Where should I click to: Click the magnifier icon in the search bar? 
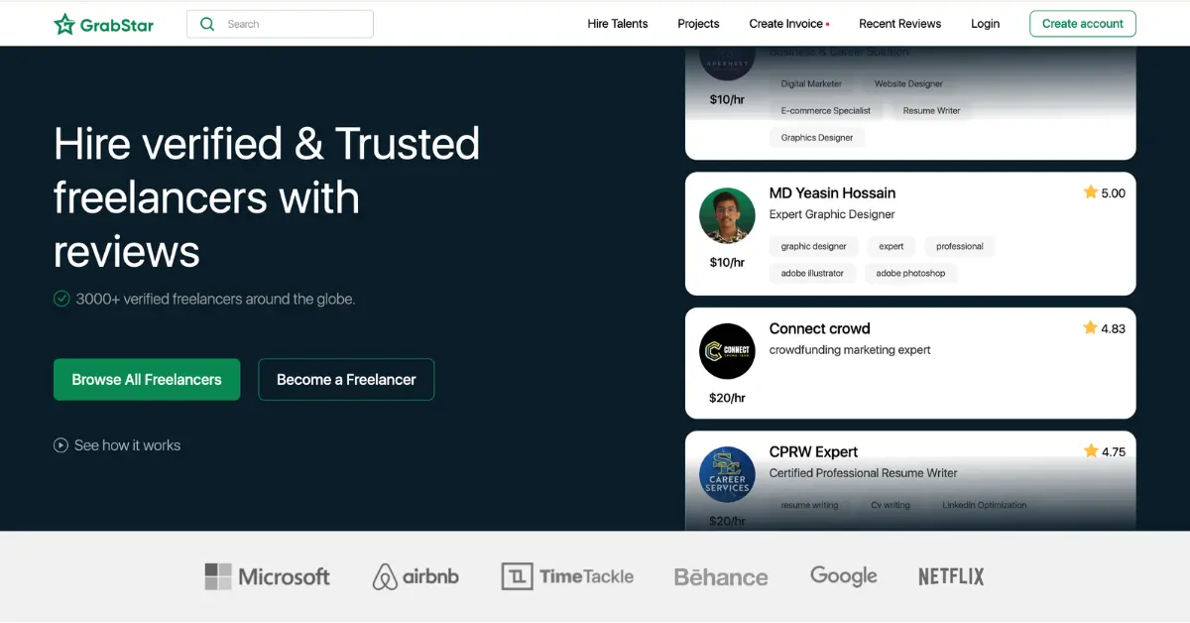[x=207, y=23]
